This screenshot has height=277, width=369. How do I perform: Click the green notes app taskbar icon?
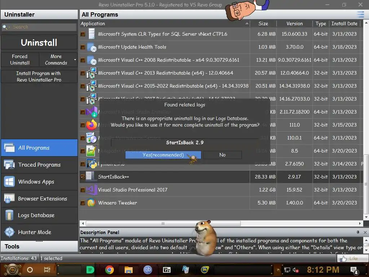tap(90, 270)
